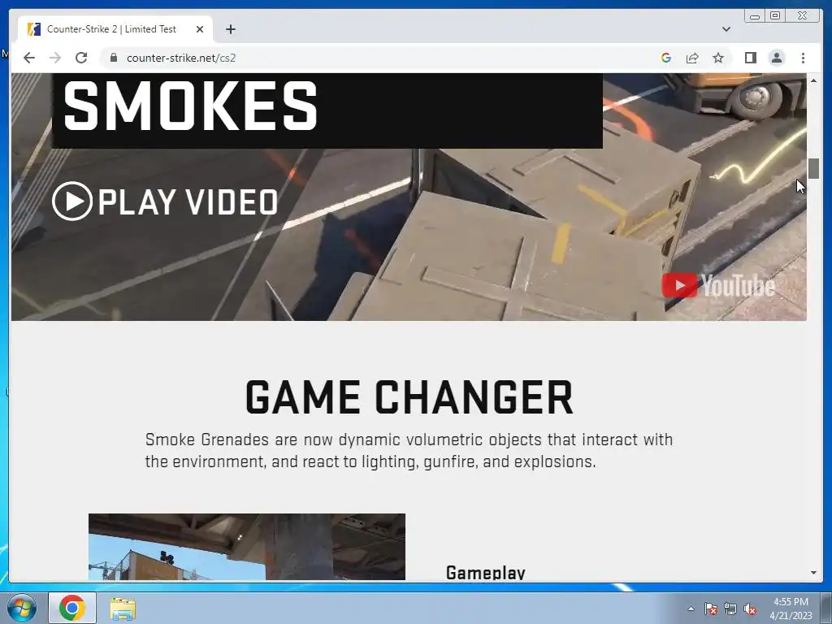The image size is (832, 624).
Task: Click the Gameplay heading text
Action: click(x=486, y=573)
